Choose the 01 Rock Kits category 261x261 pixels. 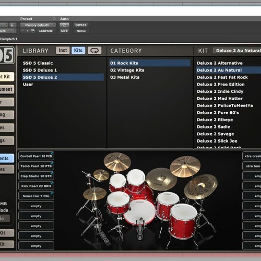[x=150, y=63]
